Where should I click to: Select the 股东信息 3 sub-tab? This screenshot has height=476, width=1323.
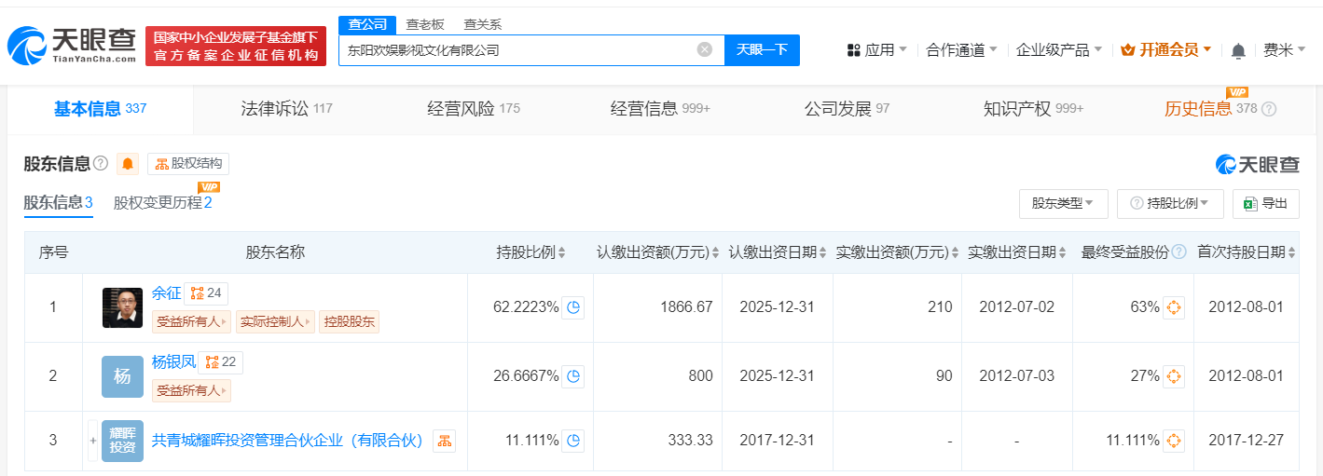(x=58, y=202)
